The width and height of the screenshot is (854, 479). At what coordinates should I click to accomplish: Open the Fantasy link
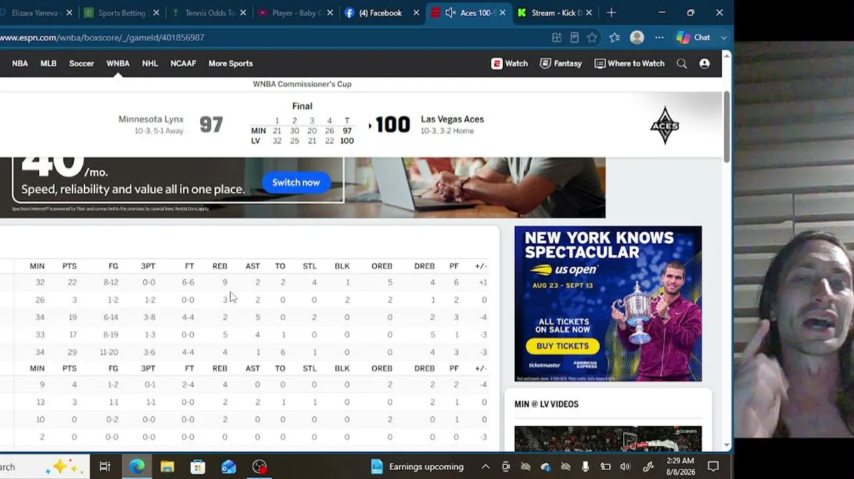(561, 63)
